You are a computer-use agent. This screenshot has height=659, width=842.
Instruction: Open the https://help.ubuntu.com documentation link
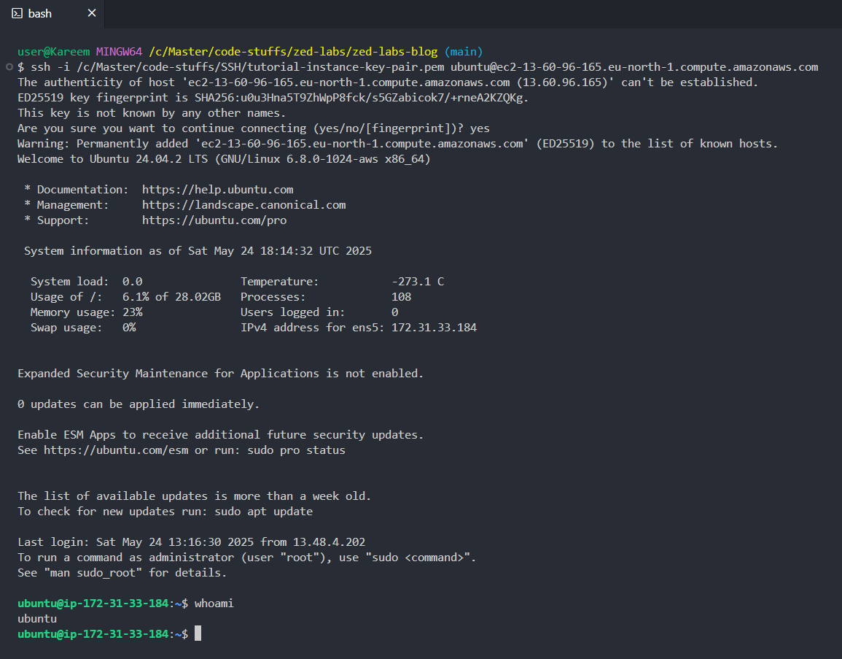tap(217, 190)
